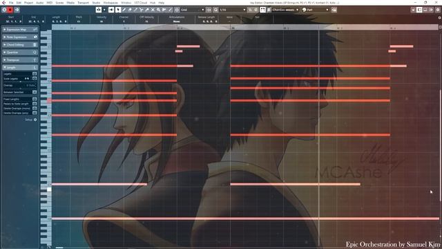The height and width of the screenshot is (249, 442).
Task: Select the Erase tool
Action: 130,10
